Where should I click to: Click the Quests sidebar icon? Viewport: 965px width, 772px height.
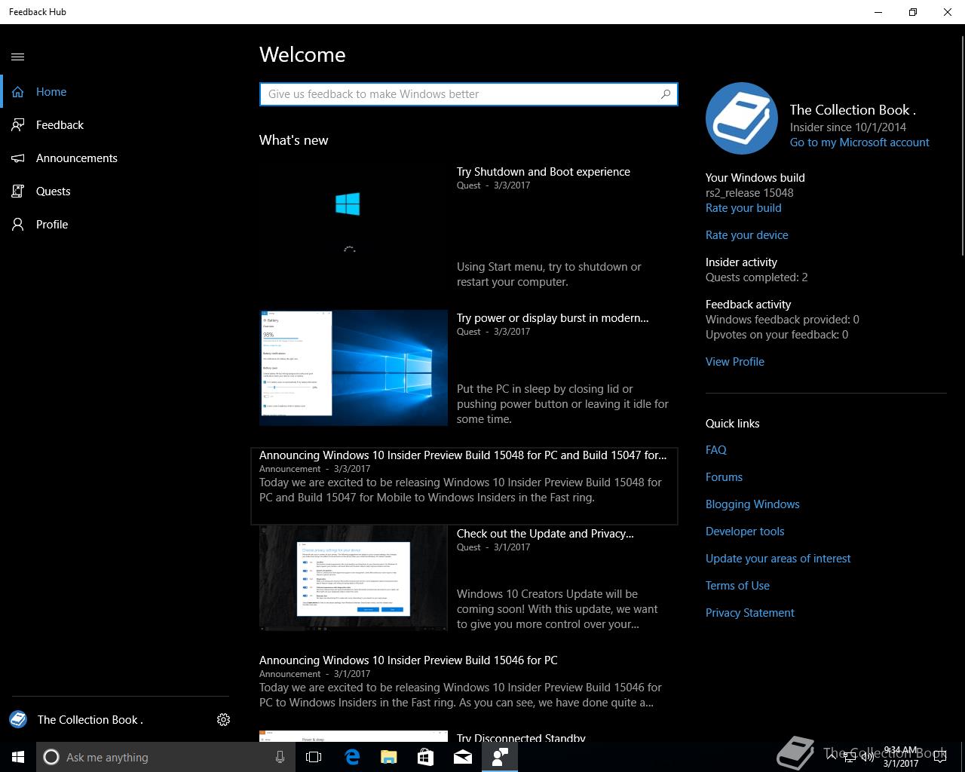point(18,191)
